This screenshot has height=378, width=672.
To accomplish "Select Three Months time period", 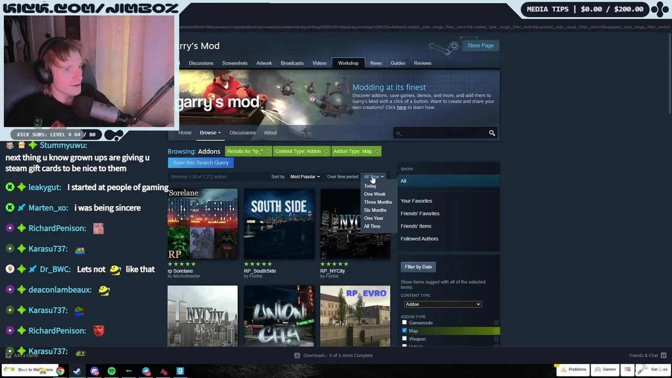I will tap(378, 202).
